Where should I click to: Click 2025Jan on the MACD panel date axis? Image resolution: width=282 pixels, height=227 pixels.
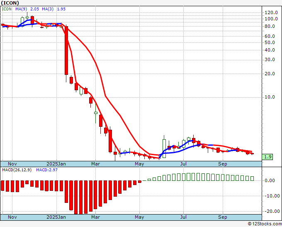pos(56,217)
